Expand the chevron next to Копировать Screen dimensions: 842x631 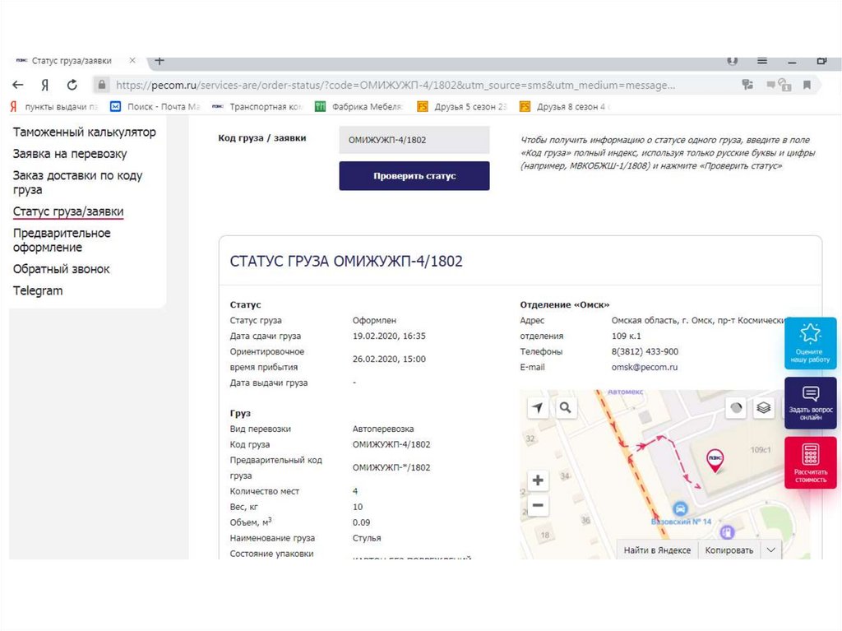(770, 550)
